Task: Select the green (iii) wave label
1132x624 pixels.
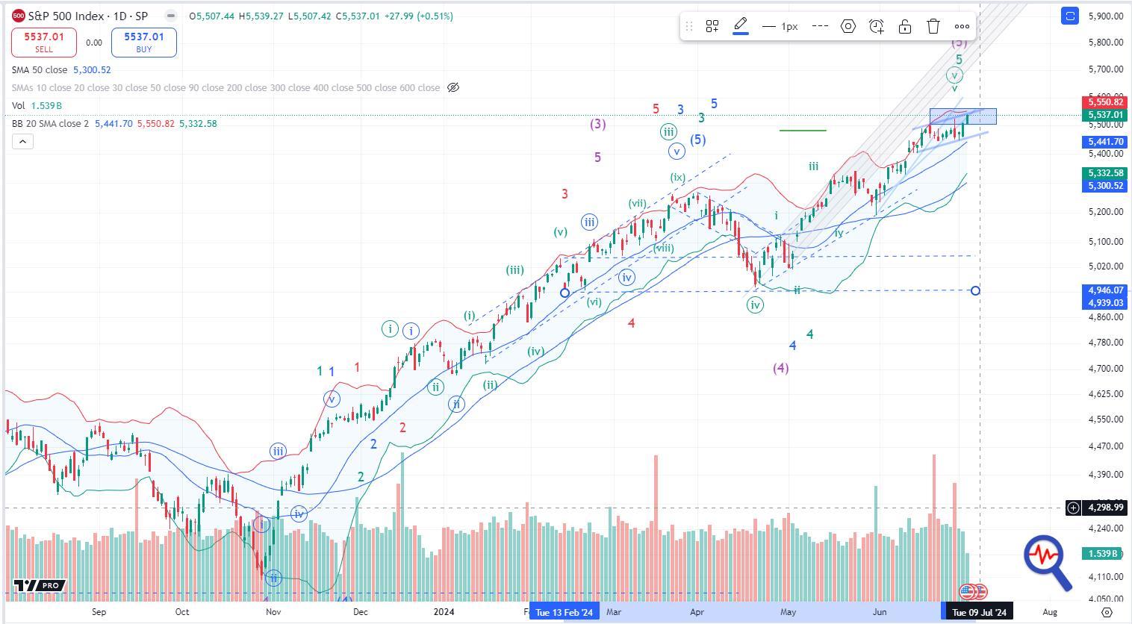Action: point(514,270)
